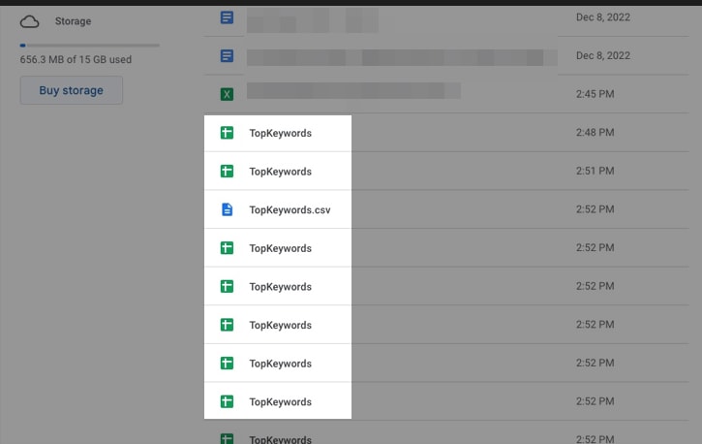
Task: Click the green Excel file icon
Action: (227, 94)
